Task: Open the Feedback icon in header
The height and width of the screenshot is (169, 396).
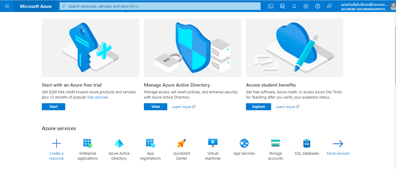Action: (329, 6)
